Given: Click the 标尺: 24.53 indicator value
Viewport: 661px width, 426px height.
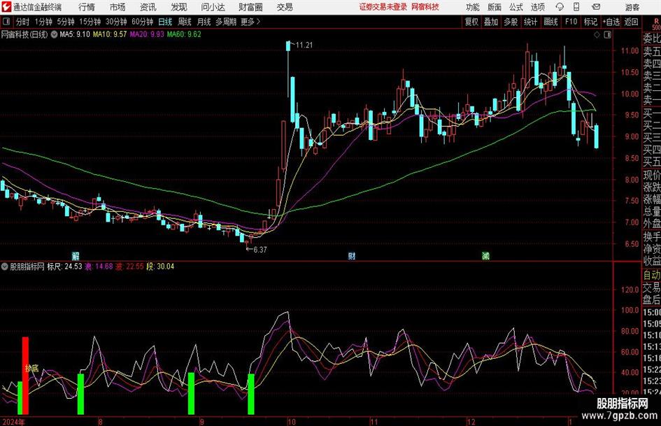Looking at the screenshot, I should (64, 267).
